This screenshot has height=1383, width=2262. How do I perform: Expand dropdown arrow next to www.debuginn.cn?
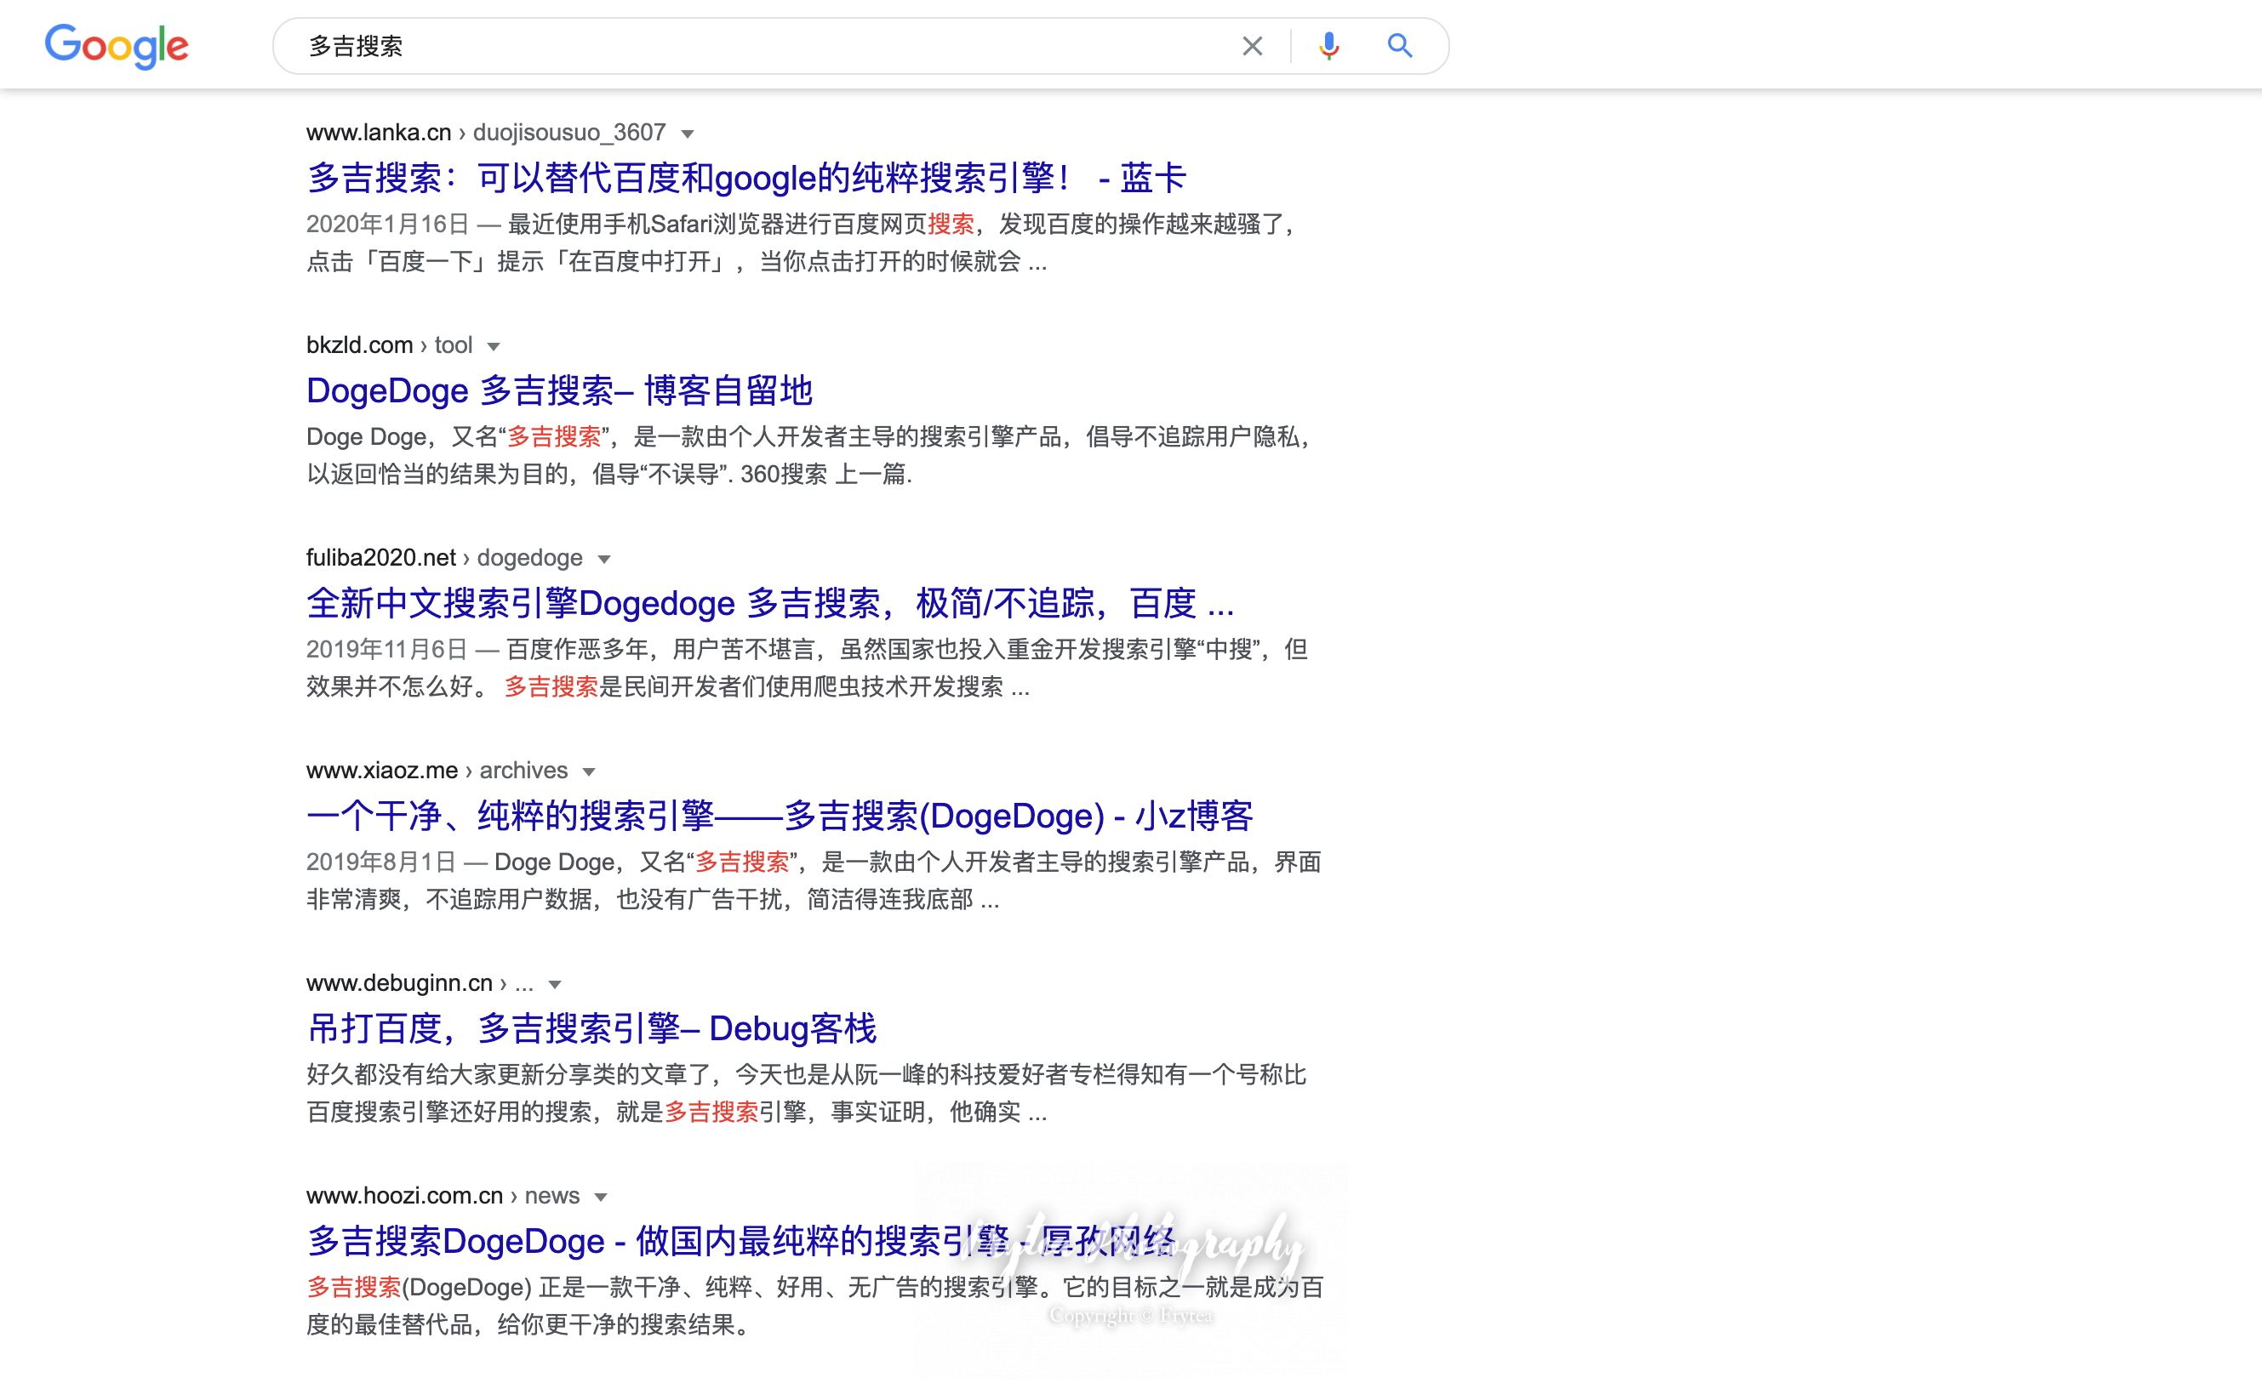pos(555,985)
